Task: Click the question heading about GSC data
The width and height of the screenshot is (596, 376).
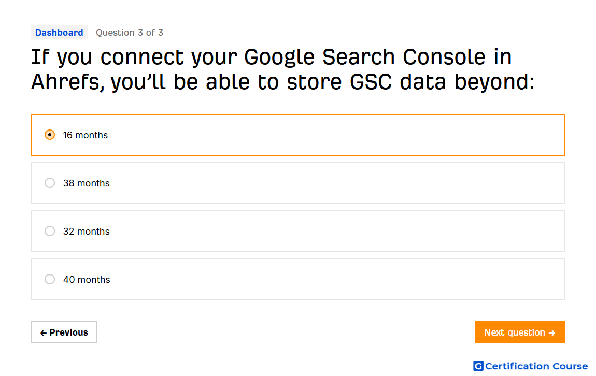Action: pos(283,69)
